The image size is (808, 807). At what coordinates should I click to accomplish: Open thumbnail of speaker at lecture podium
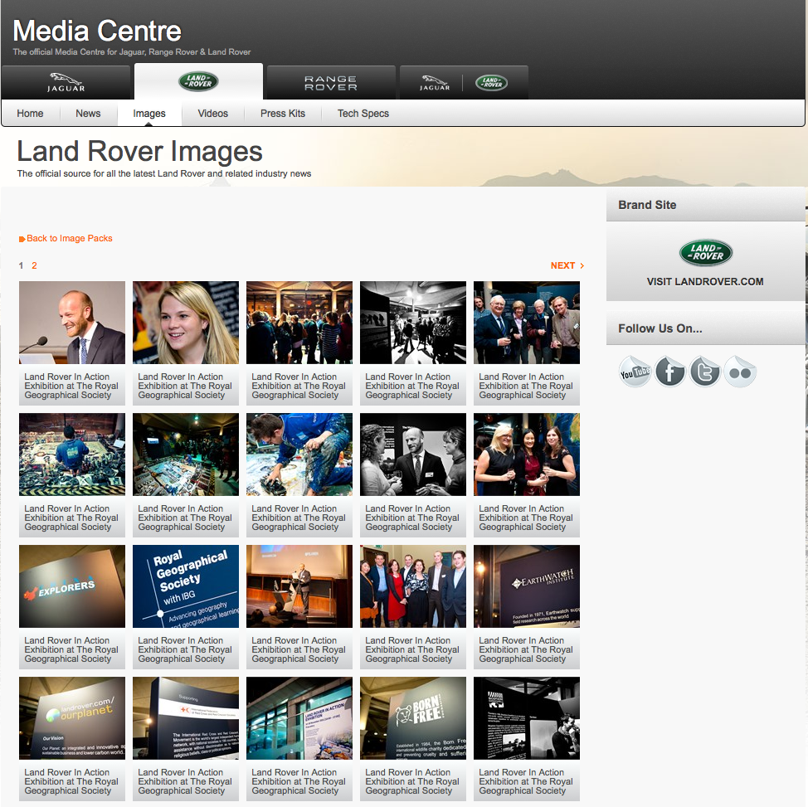299,586
